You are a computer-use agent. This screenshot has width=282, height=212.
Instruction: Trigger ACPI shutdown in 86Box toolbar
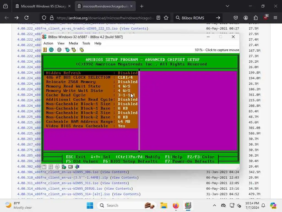coord(59,50)
